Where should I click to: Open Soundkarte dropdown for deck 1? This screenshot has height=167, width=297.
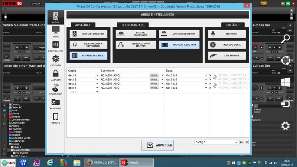tap(162, 75)
